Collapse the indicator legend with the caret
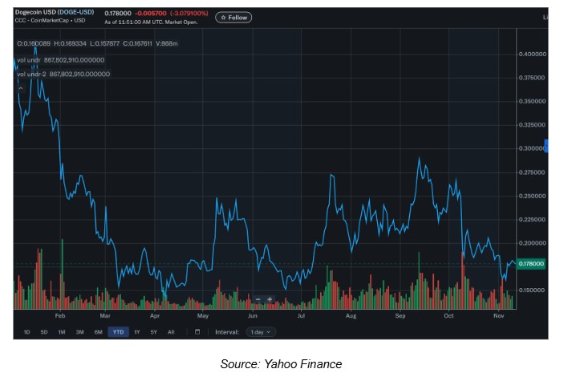 click(21, 88)
